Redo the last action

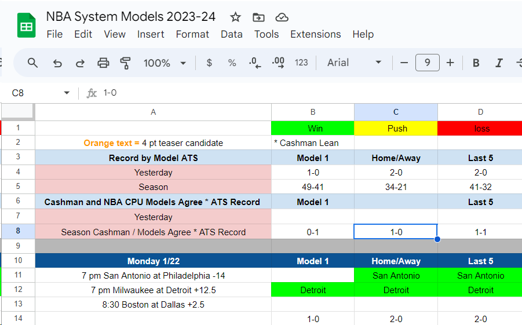click(80, 63)
